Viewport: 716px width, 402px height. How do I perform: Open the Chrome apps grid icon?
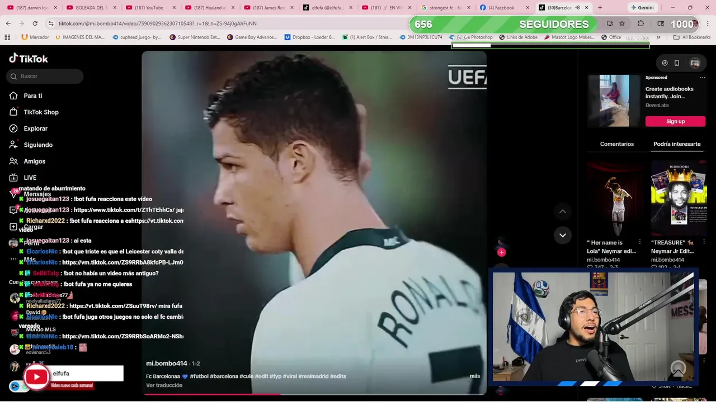click(7, 37)
